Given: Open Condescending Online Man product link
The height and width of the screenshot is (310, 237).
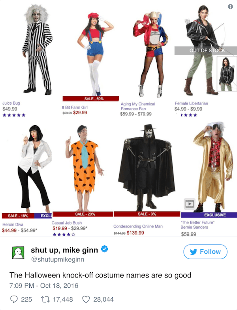Looking at the screenshot, I should (138, 226).
